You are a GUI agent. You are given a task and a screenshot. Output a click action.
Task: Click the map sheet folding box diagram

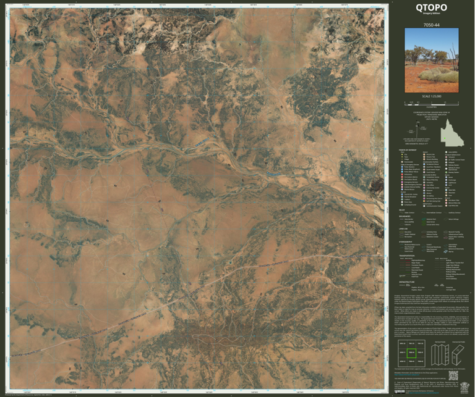click(458, 355)
